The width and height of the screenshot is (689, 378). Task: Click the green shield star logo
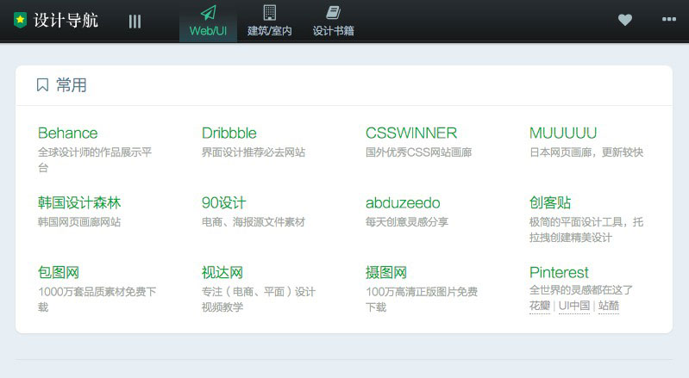(21, 21)
